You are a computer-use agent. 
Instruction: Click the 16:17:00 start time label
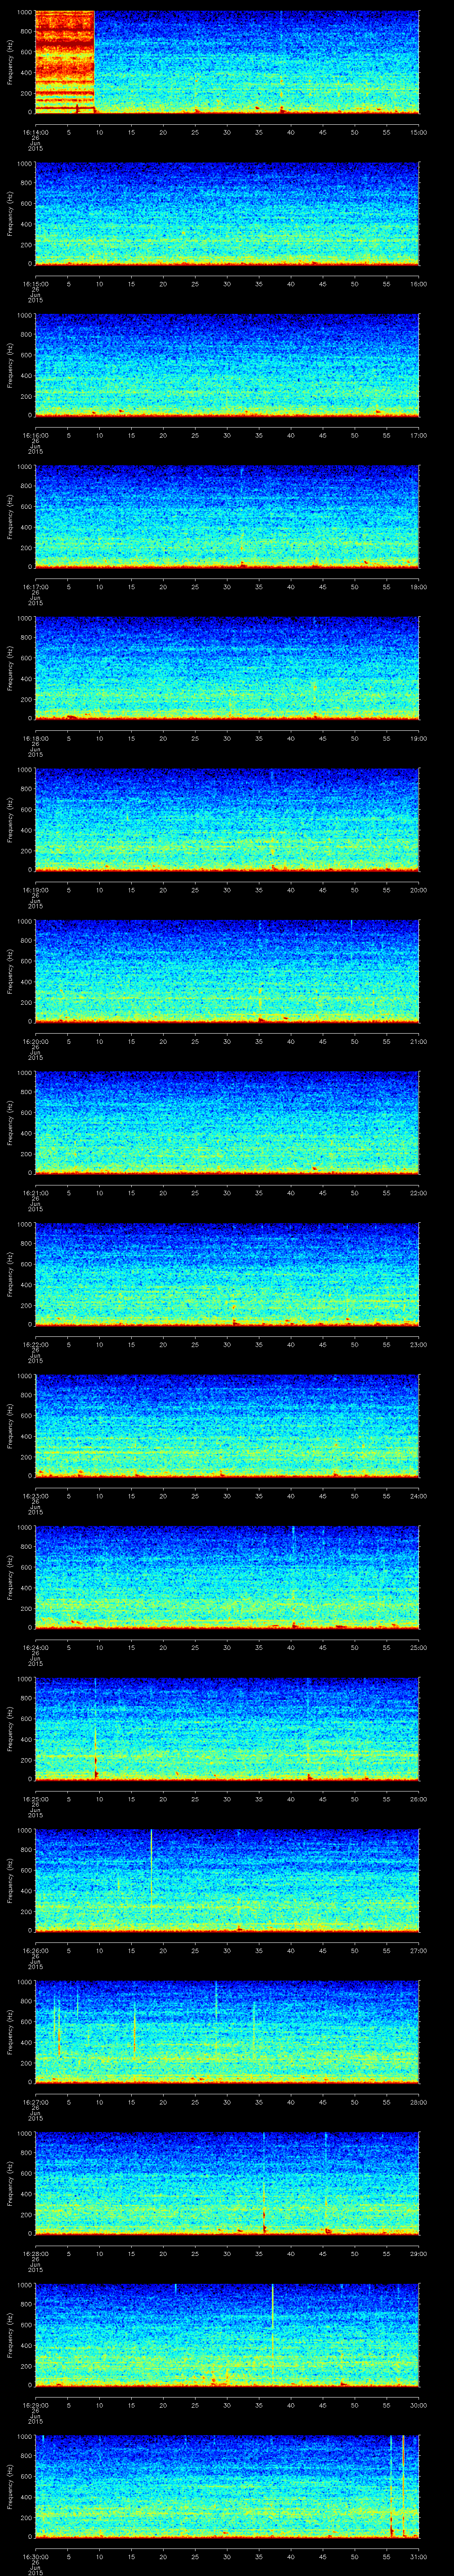(x=35, y=587)
